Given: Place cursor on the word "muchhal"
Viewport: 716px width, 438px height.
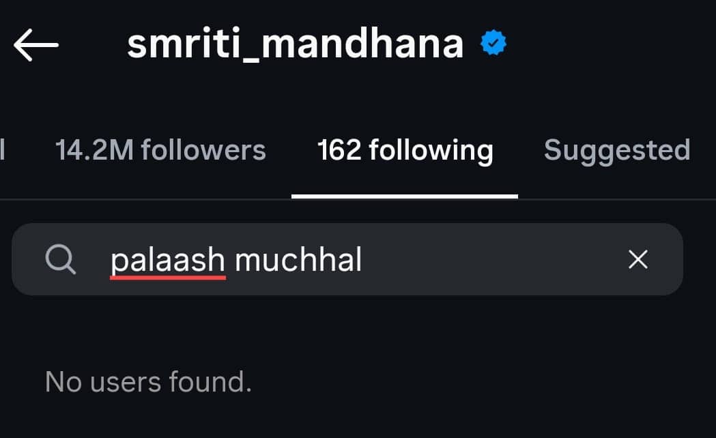Looking at the screenshot, I should [298, 259].
